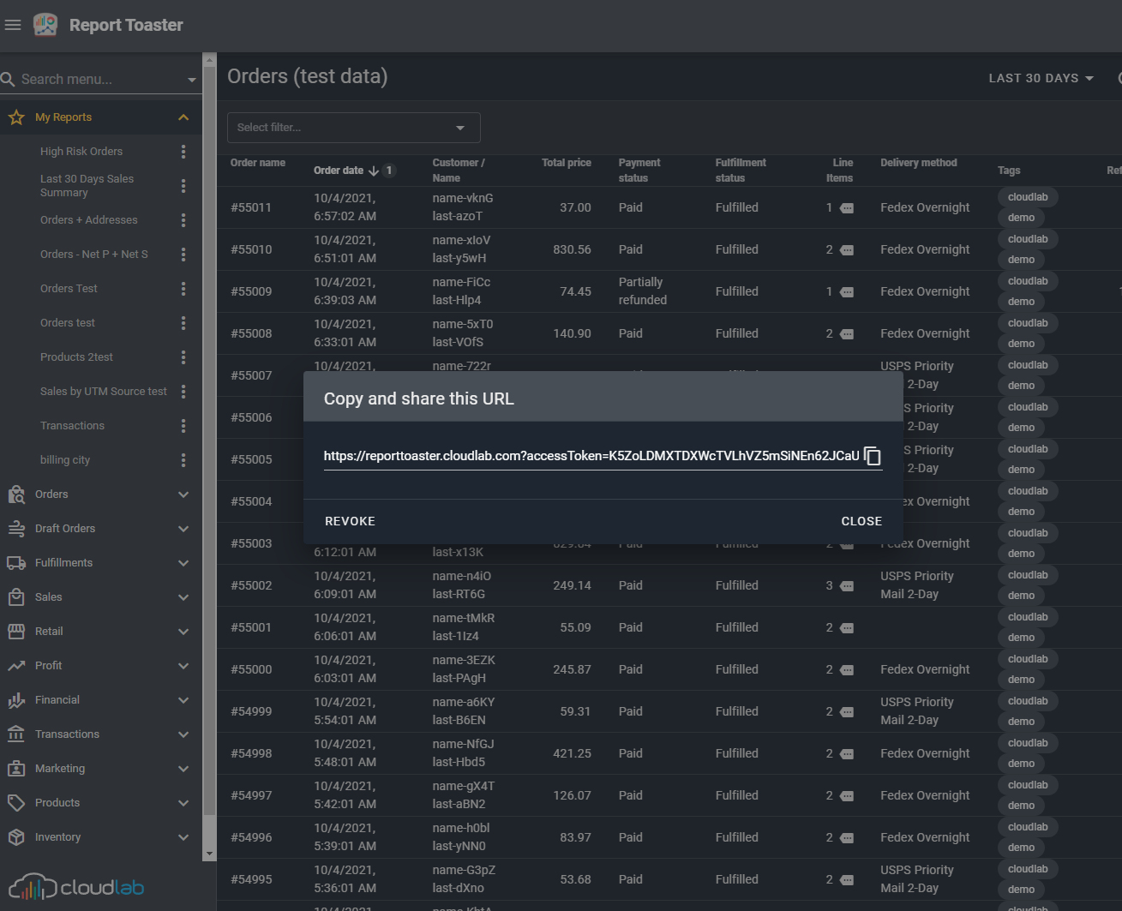Viewport: 1122px width, 911px height.
Task: Click the Sales bag icon
Action: 16,597
